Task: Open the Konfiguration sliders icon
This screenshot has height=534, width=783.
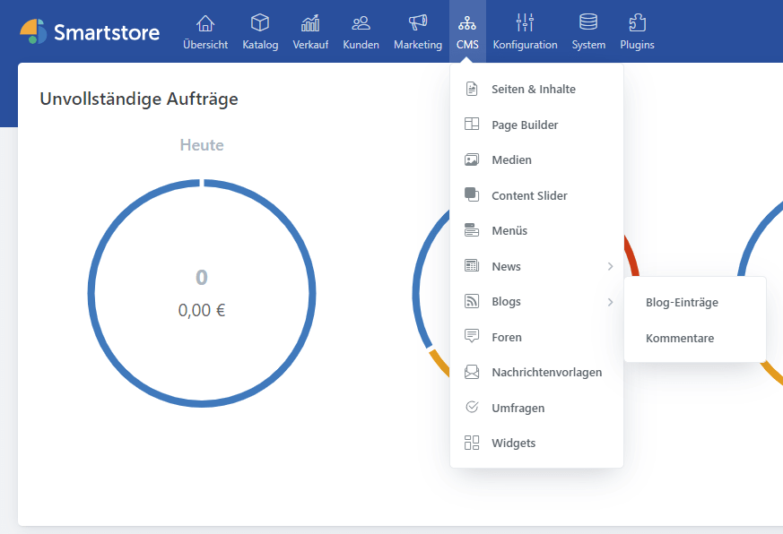Action: pos(525,23)
